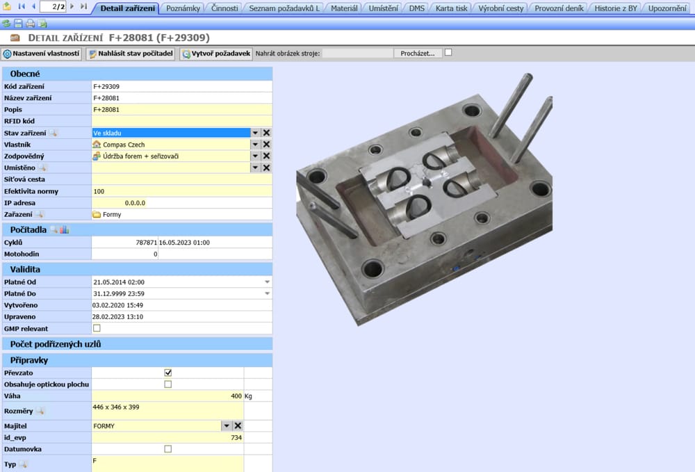Screen dimensions: 695x472
Task: Jump to the last record
Action: 84,6
